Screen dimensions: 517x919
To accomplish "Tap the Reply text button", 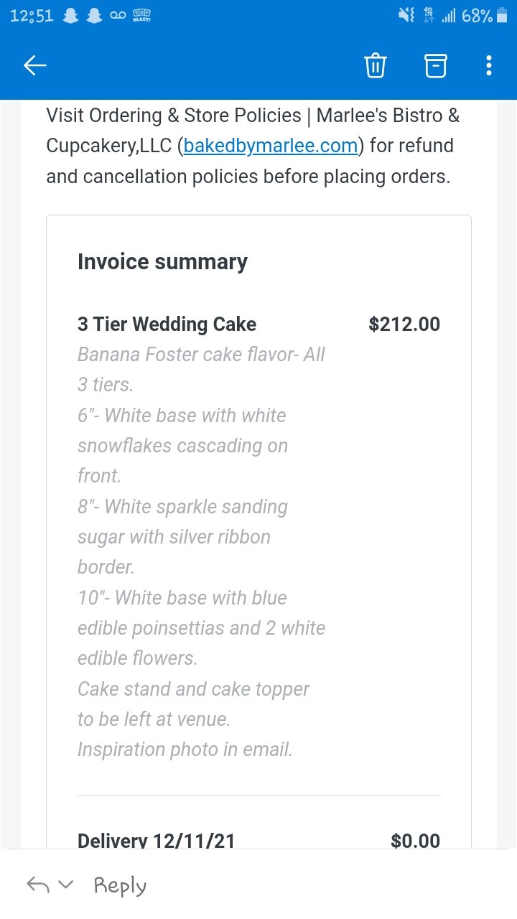I will pyautogui.click(x=120, y=886).
